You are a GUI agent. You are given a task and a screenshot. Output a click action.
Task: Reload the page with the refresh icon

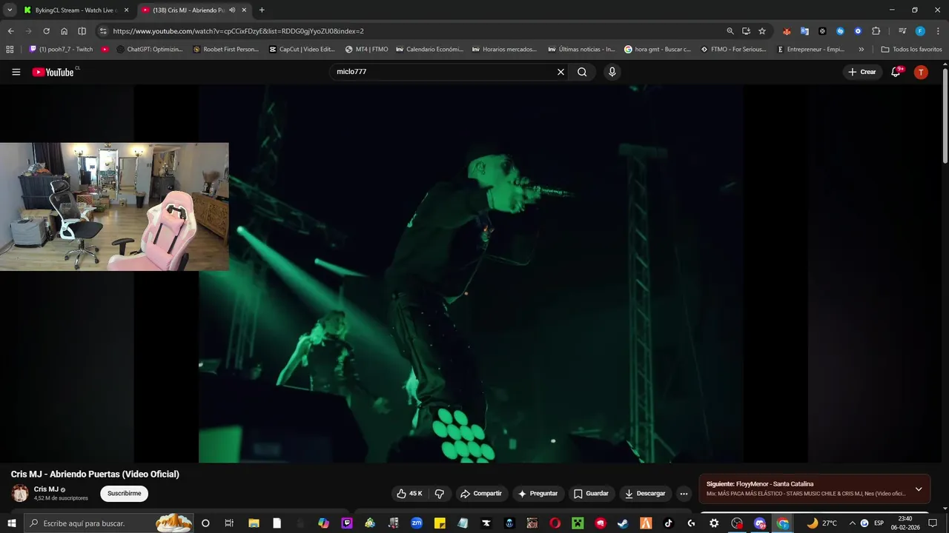(x=46, y=31)
